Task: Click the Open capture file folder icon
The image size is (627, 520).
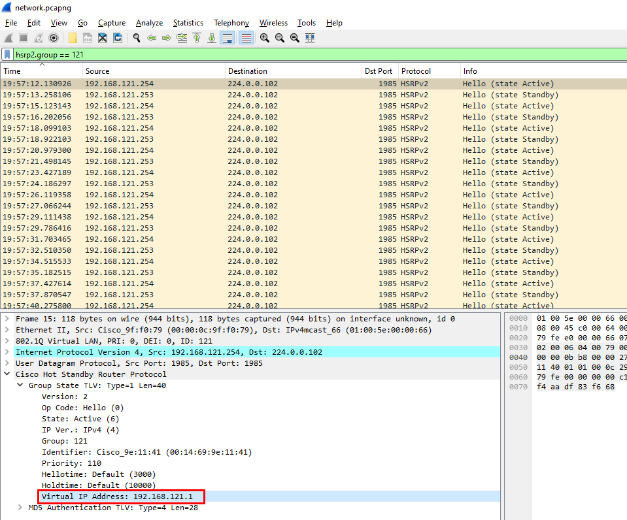Action: pos(73,38)
